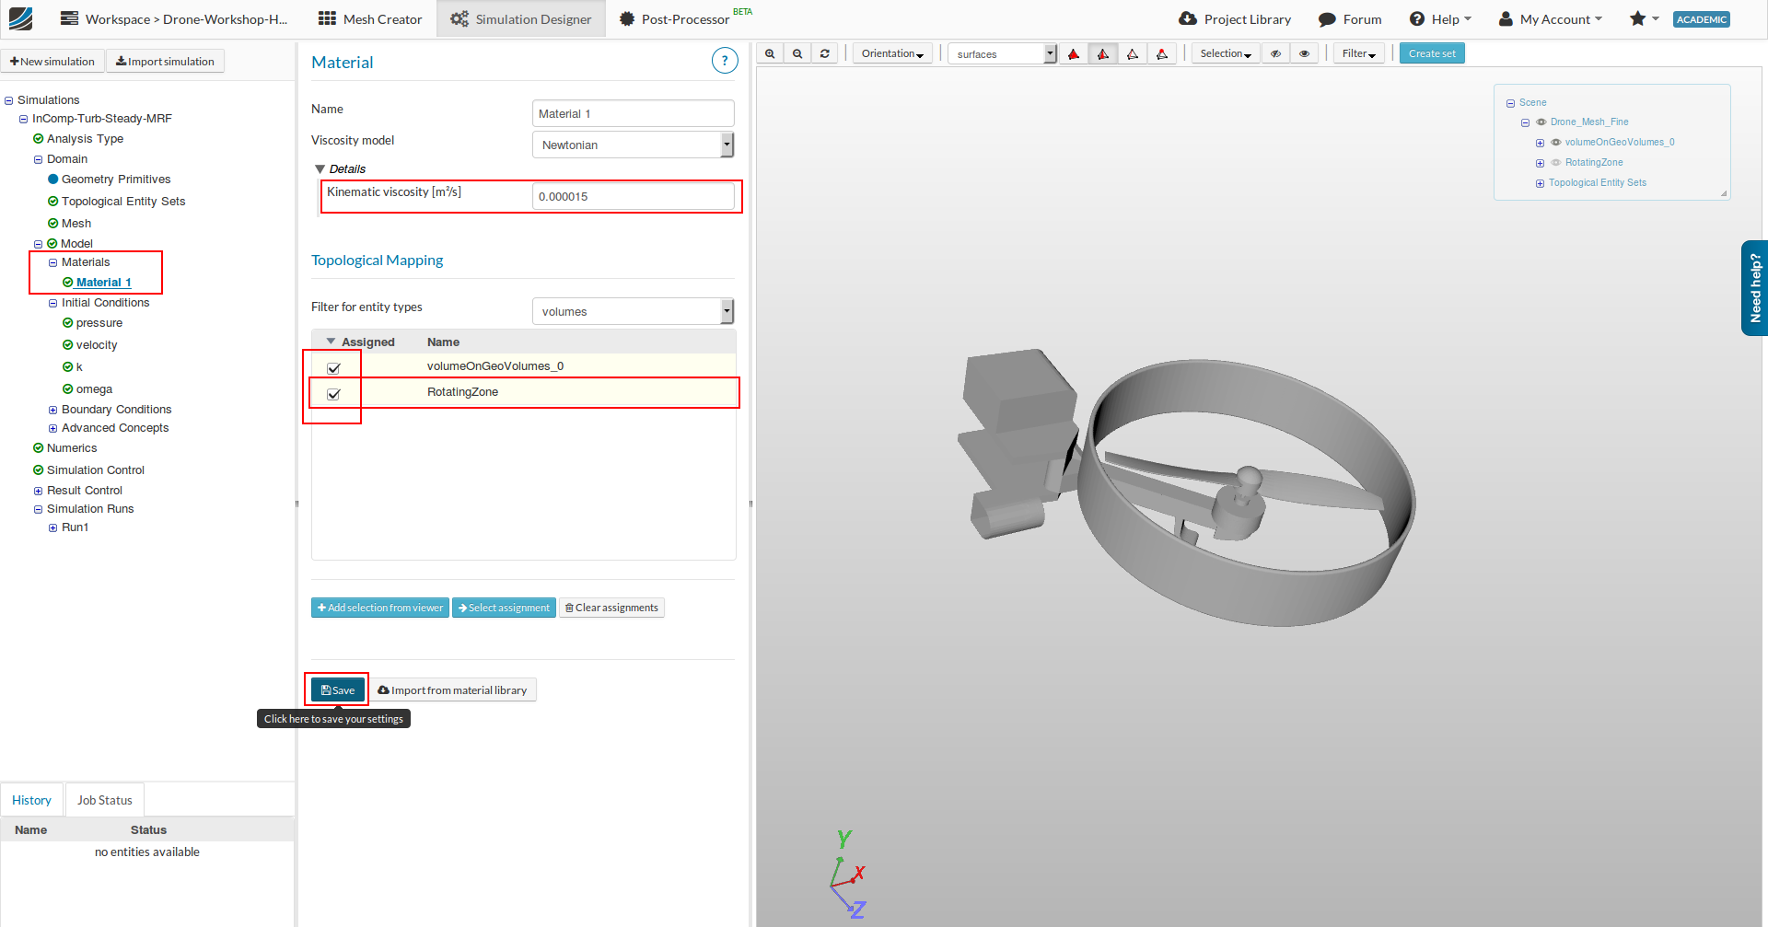Screen dimensions: 1768x927
Task: Open the Project Library
Action: click(1235, 19)
